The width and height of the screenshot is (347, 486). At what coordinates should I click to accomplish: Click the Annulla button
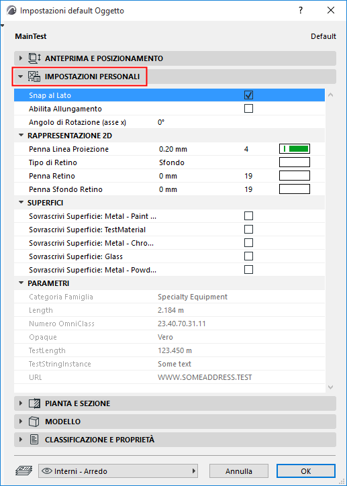(238, 471)
